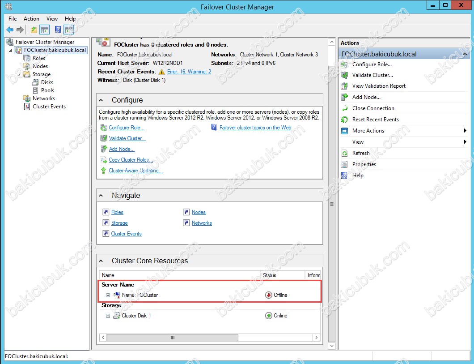474x364 pixels.
Task: Click the Failover cluster topics help icon
Action: pos(214,128)
